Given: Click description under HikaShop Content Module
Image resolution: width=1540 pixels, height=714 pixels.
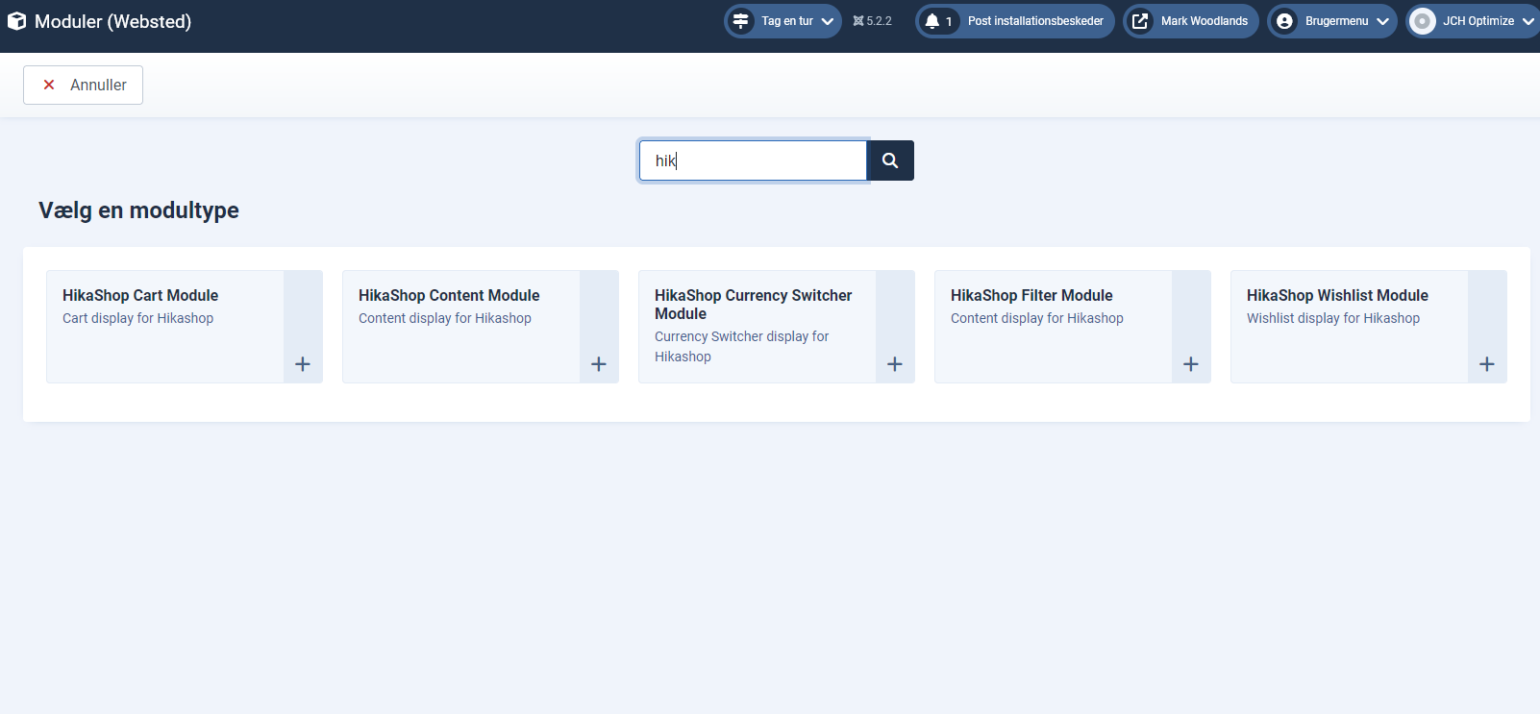Looking at the screenshot, I should (445, 318).
